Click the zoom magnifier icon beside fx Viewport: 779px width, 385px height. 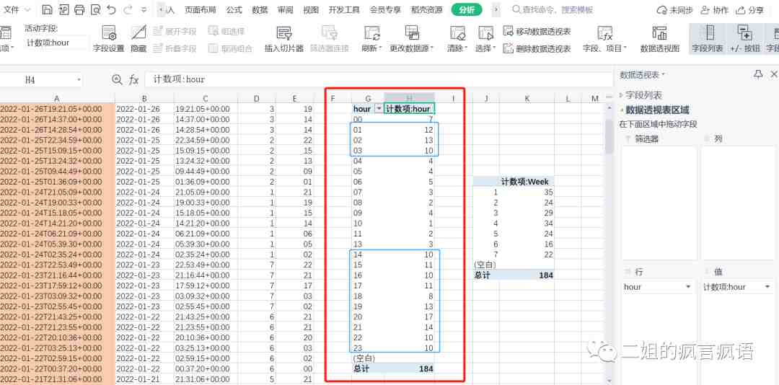118,79
